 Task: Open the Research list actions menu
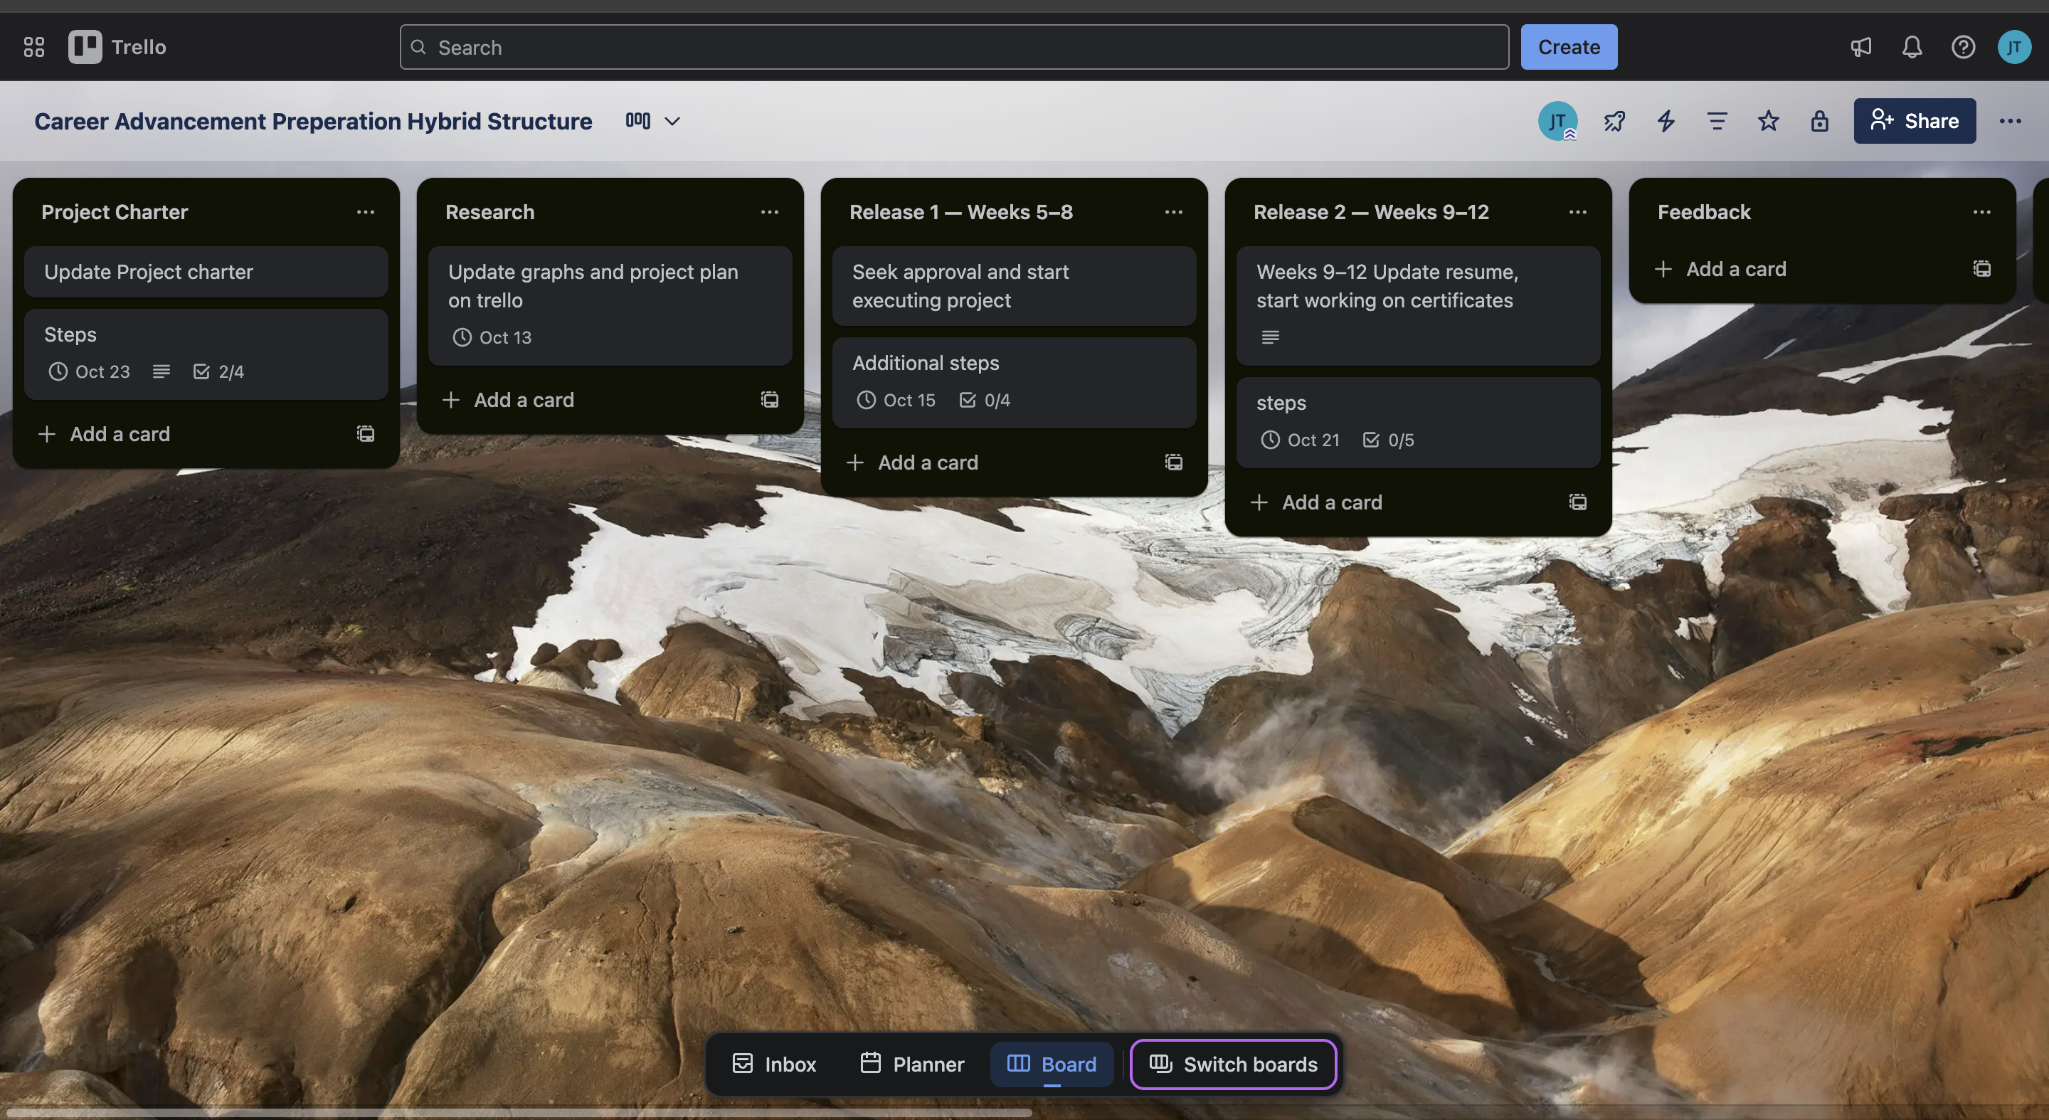[769, 211]
